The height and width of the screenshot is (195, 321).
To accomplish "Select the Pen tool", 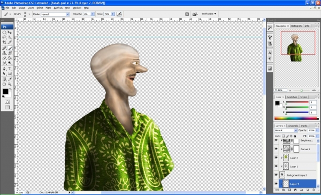I will coord(4,69).
